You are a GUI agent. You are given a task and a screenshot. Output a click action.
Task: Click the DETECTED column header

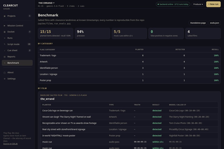coord(180,49)
